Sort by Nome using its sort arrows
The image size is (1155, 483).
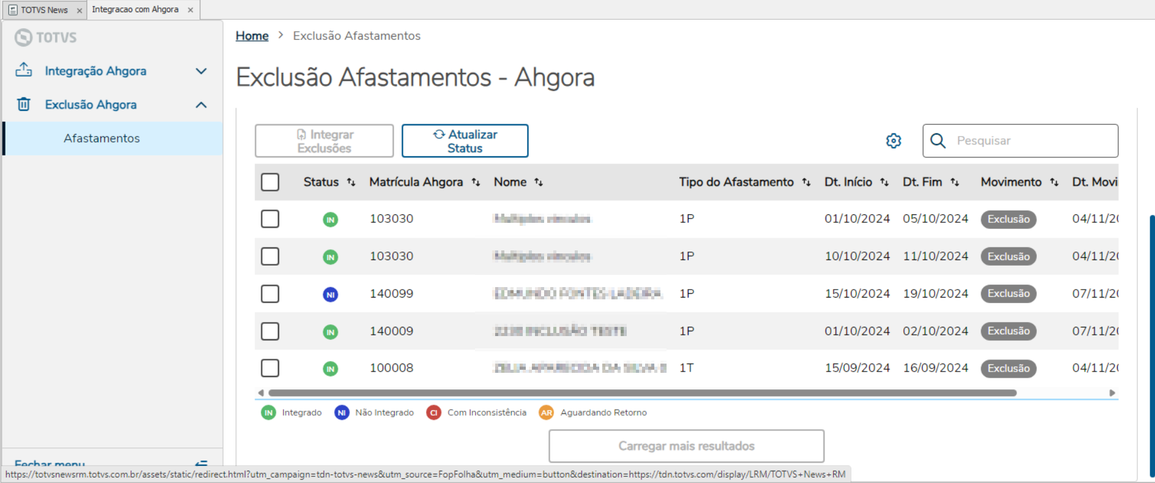click(539, 182)
